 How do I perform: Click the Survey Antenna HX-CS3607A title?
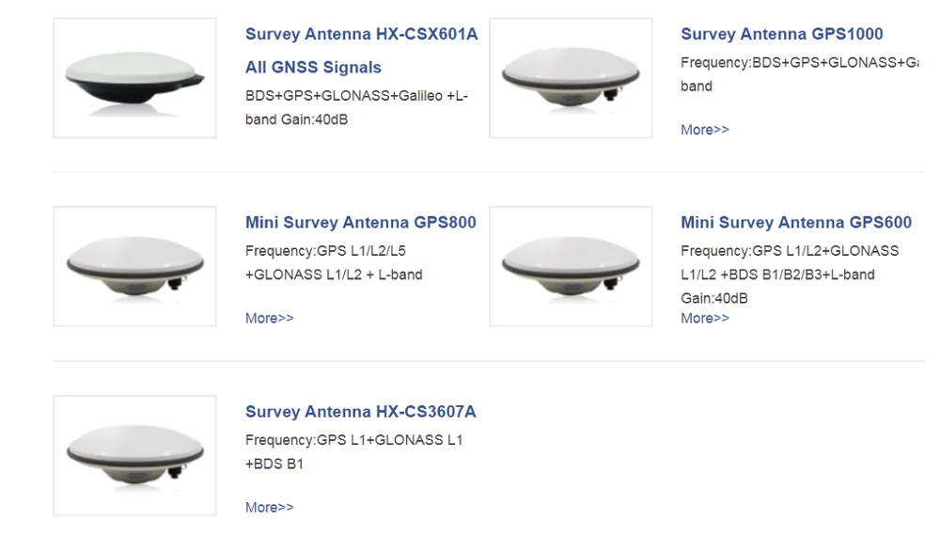pos(360,412)
